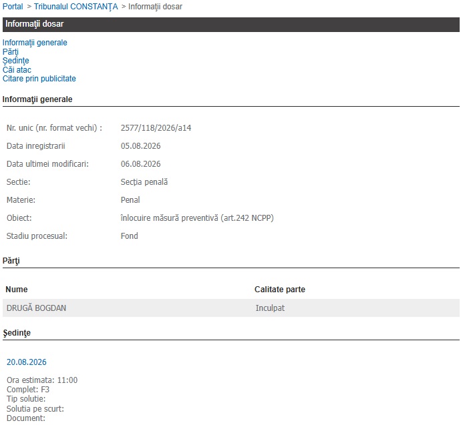Click the Stadiu procesual field label
The height and width of the screenshot is (425, 465).
(x=37, y=236)
